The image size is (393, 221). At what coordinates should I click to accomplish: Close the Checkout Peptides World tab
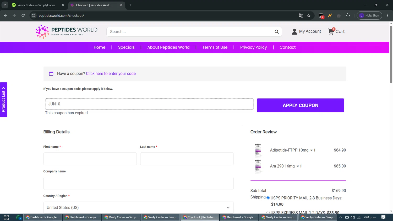[121, 5]
